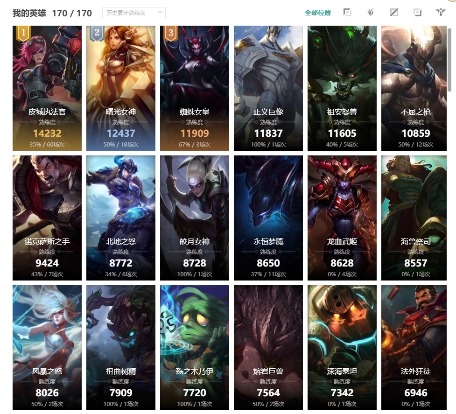View the 永恒梦魇 champion card
Screen dimensions: 456x414
[x=268, y=218]
